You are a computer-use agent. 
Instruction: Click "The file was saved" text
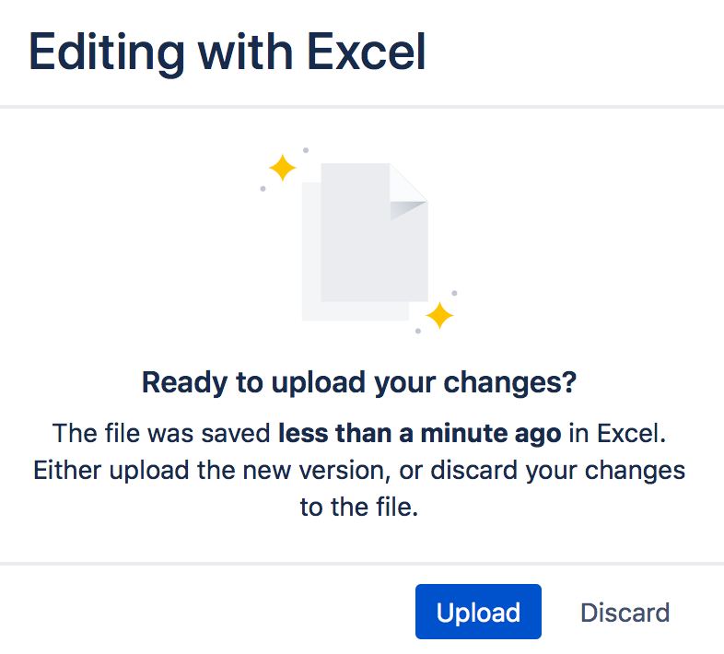pos(161,434)
